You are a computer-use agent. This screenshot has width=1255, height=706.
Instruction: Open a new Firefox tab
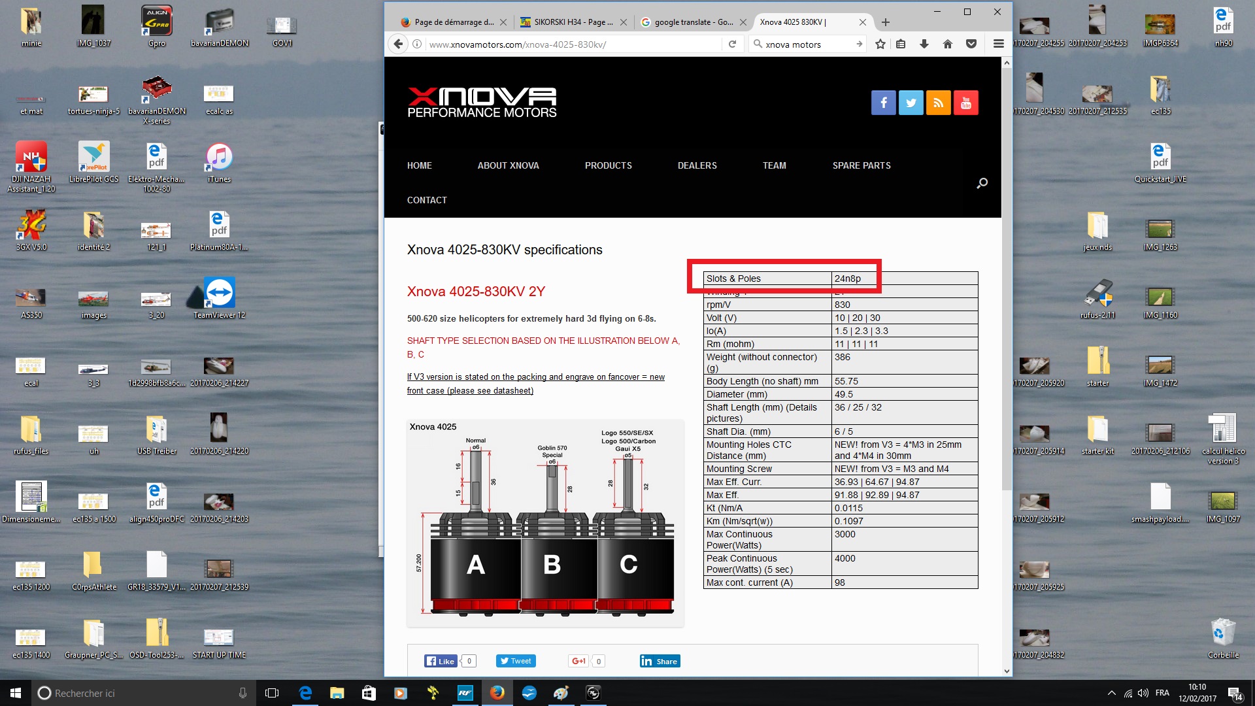tap(886, 22)
